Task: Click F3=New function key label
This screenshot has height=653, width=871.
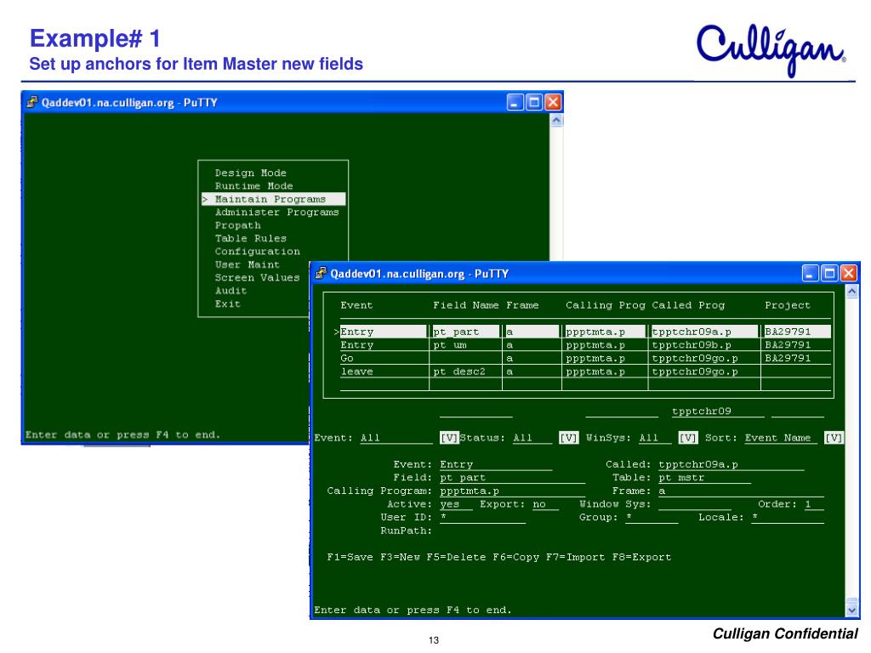Action: [x=400, y=557]
